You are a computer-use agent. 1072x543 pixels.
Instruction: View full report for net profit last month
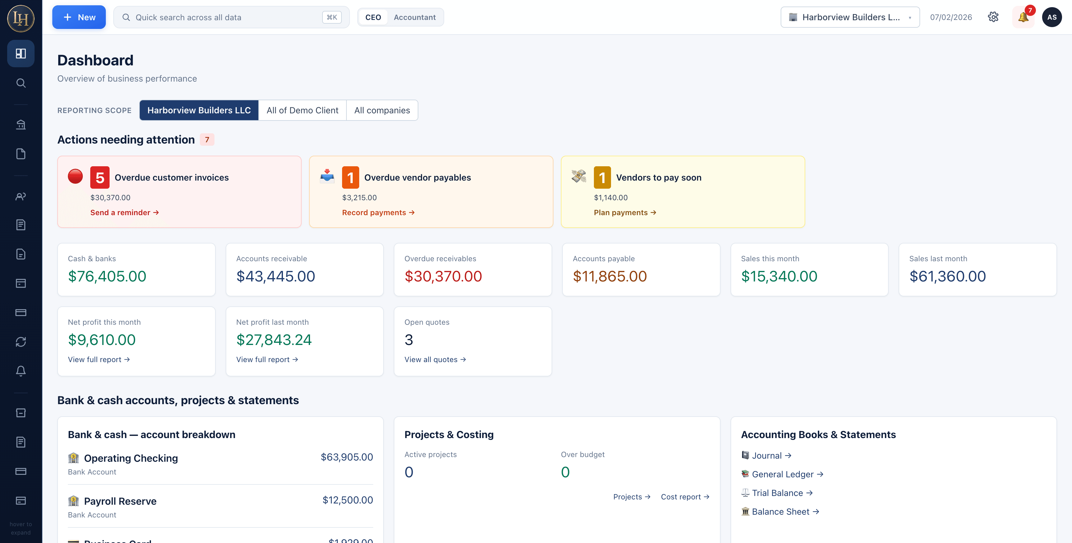[x=267, y=359]
